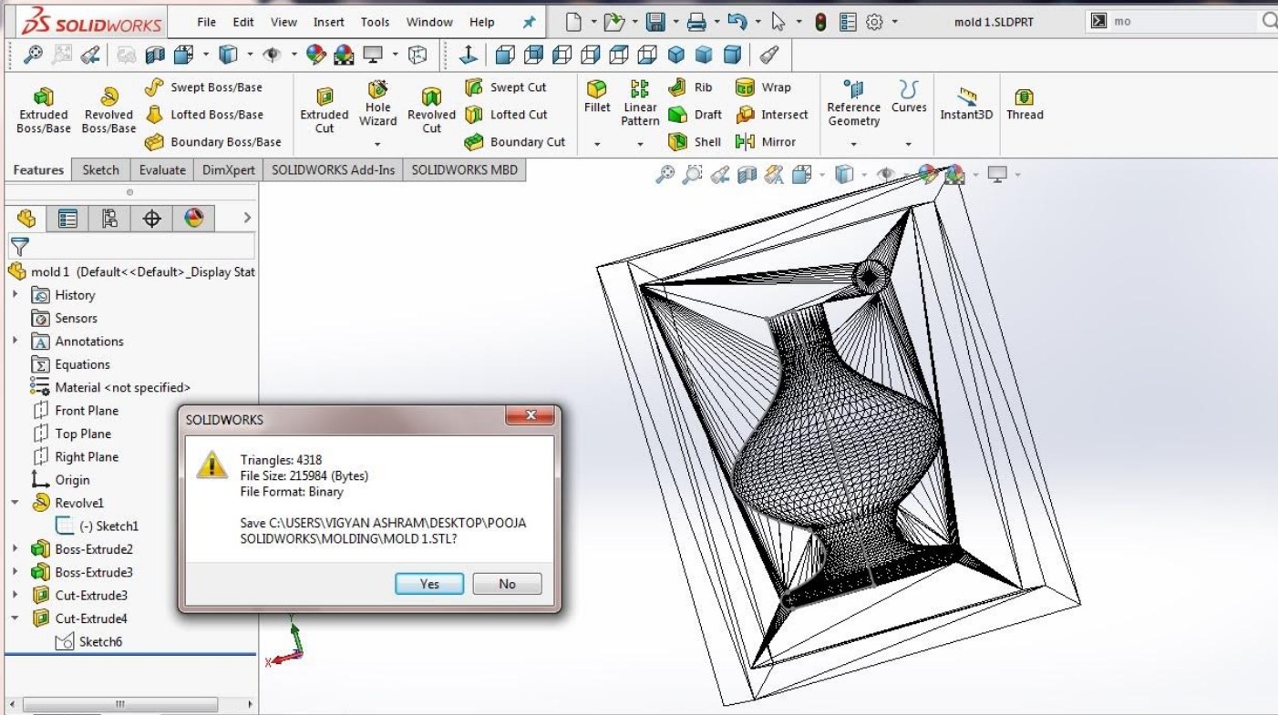Click the Intersect tool
Screen dimensions: 1278x715
(772, 115)
